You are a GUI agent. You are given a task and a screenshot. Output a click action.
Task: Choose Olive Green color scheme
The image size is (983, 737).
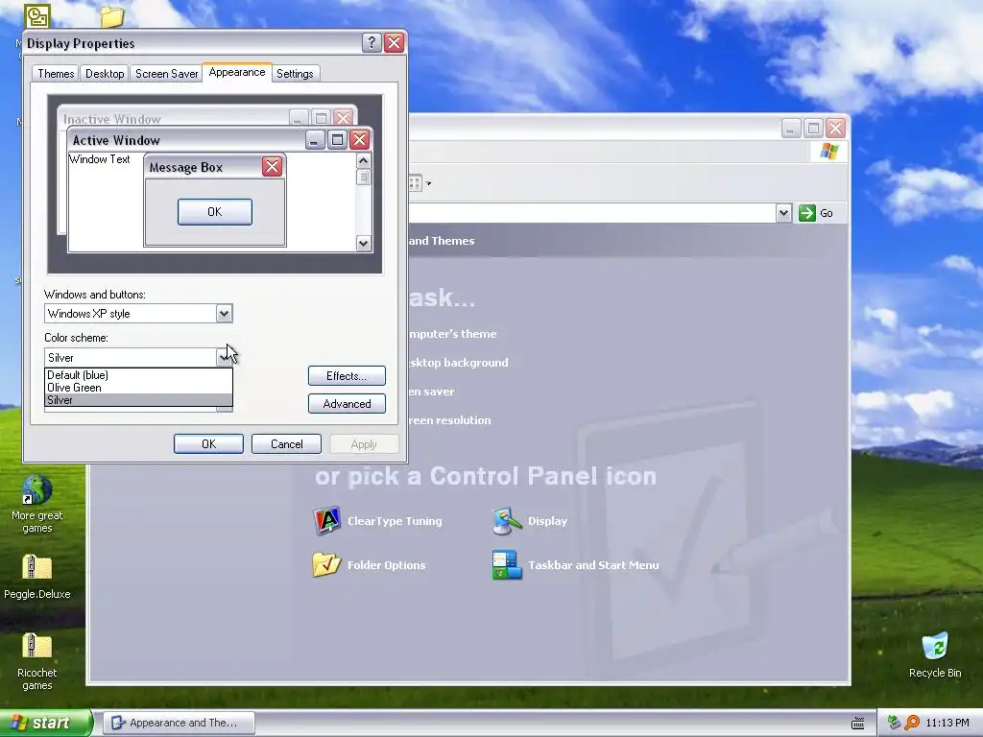[x=138, y=388]
